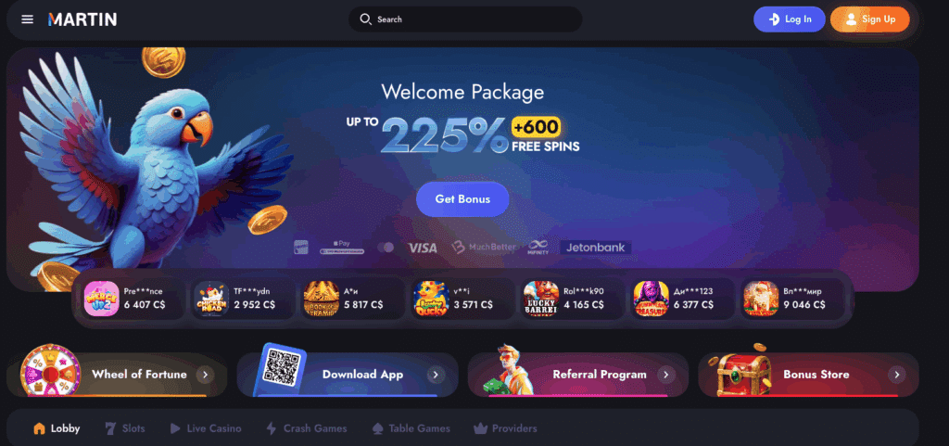Click the Download App QR code icon
The image size is (949, 446).
(282, 370)
